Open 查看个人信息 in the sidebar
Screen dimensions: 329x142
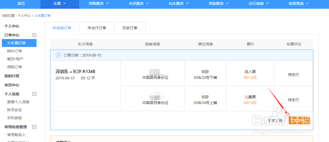pos(18,102)
